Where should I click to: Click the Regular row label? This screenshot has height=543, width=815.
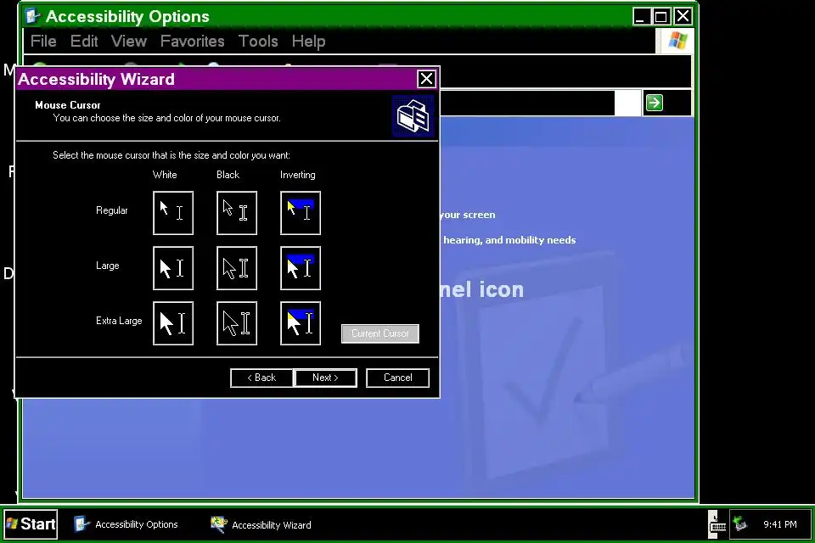[112, 210]
